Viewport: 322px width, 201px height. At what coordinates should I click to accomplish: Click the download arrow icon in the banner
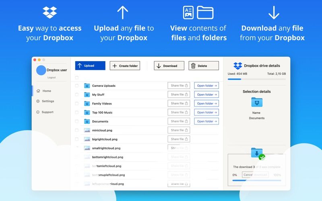(x=274, y=12)
